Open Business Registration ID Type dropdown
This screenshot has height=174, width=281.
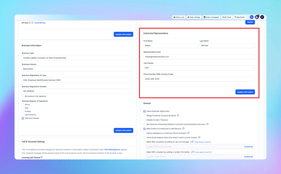[77, 80]
